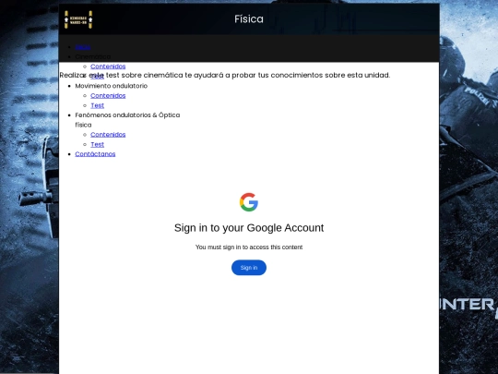This screenshot has width=498, height=374.
Task: Open the Test link under Cinemática
Action: [x=97, y=77]
